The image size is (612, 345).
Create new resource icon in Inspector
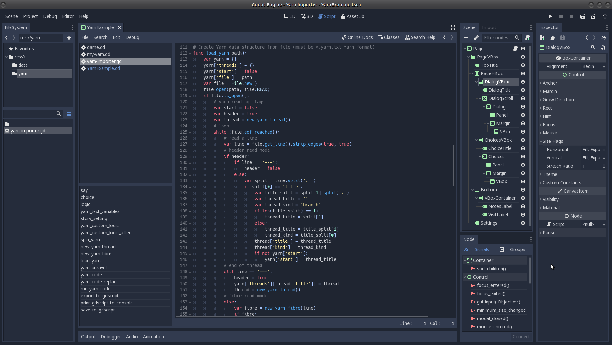[x=542, y=38]
